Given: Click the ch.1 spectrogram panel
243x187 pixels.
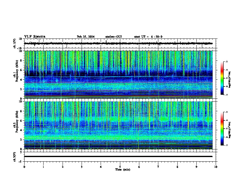Looking at the screenshot, I should click(x=118, y=75).
